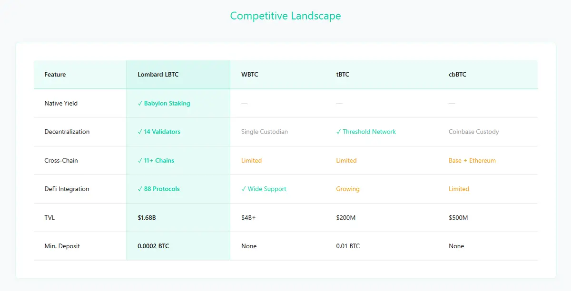Viewport: 571px width, 291px height.
Task: Click the Babylon Staking cell
Action: click(x=164, y=103)
